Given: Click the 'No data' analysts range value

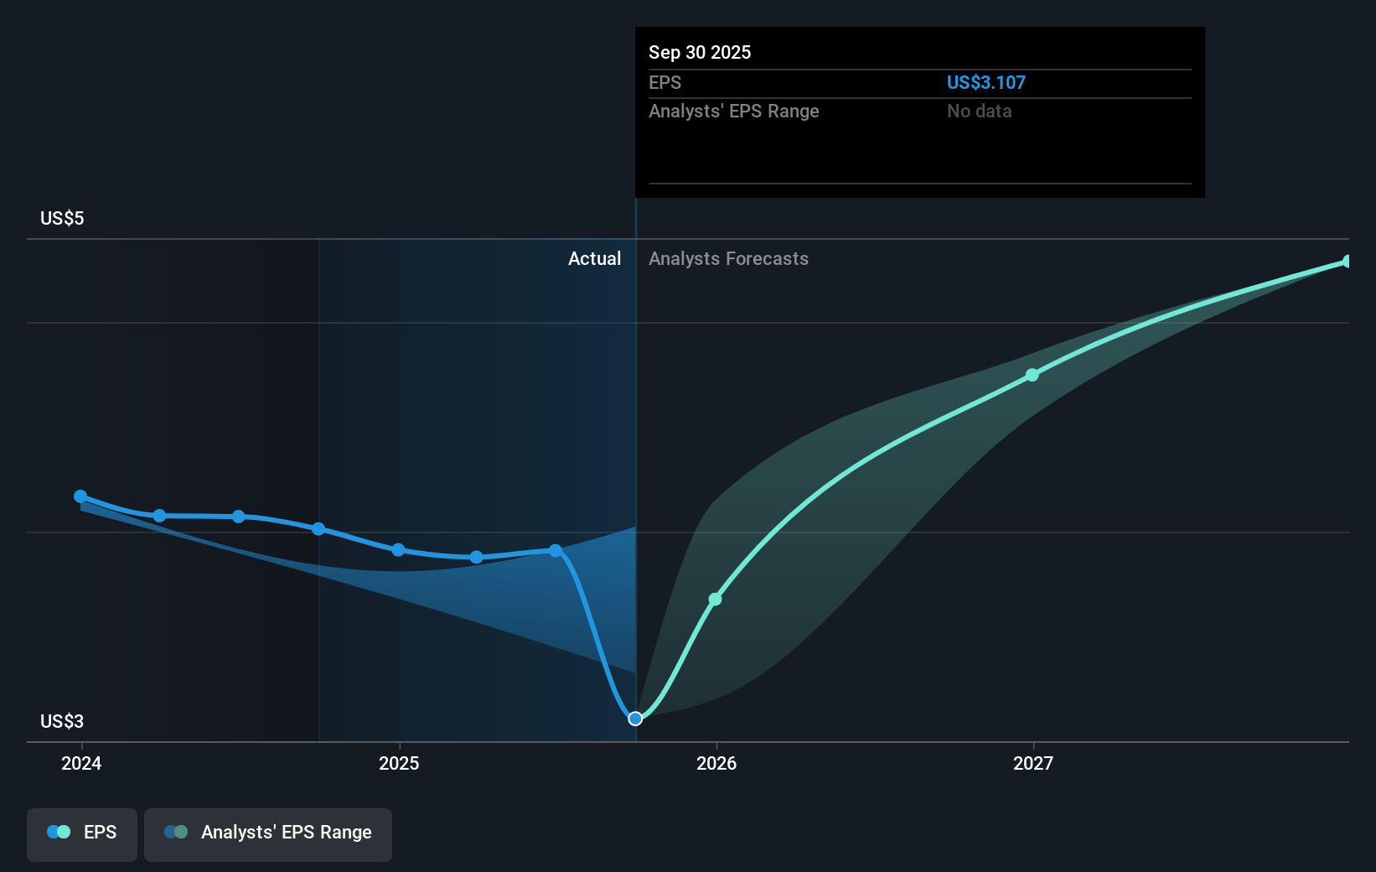Looking at the screenshot, I should (x=979, y=112).
